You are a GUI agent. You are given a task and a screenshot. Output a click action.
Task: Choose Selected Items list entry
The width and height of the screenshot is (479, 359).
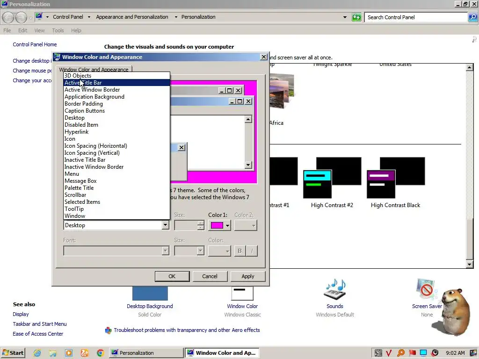[116, 202]
